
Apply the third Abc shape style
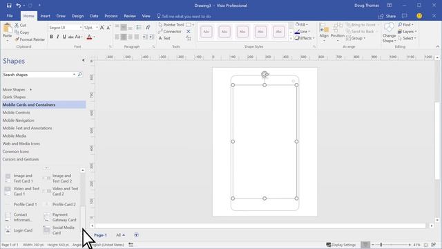[x=242, y=32]
